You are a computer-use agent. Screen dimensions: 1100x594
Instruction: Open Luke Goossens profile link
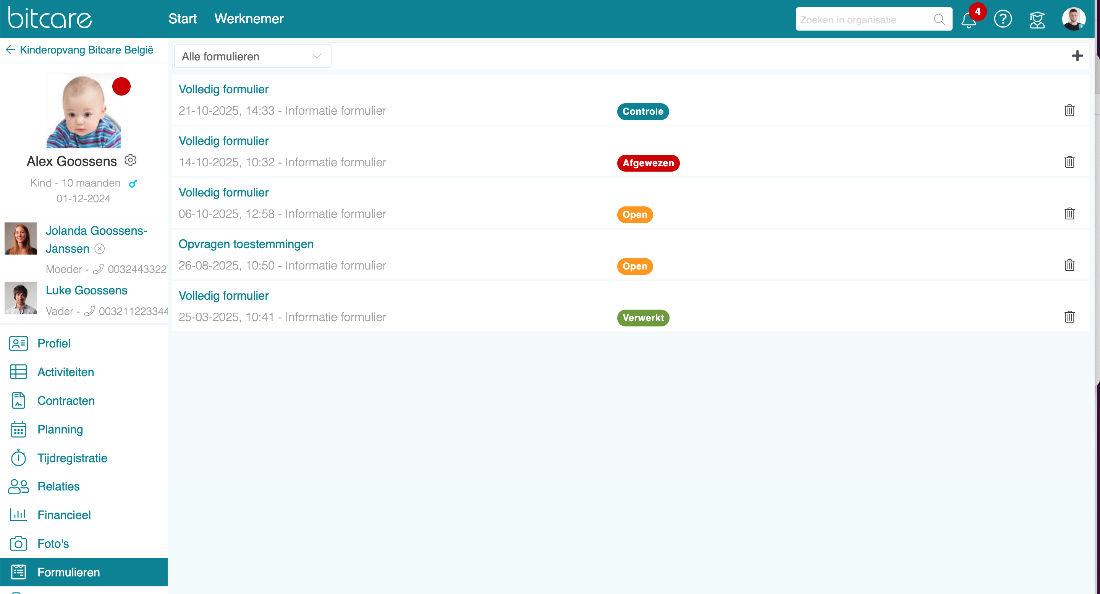[x=86, y=291]
